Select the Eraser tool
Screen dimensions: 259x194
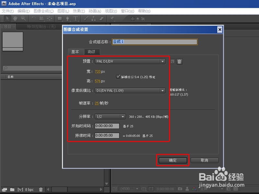tap(102, 18)
